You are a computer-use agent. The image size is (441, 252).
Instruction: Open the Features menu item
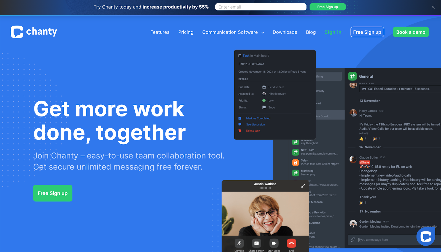click(160, 32)
